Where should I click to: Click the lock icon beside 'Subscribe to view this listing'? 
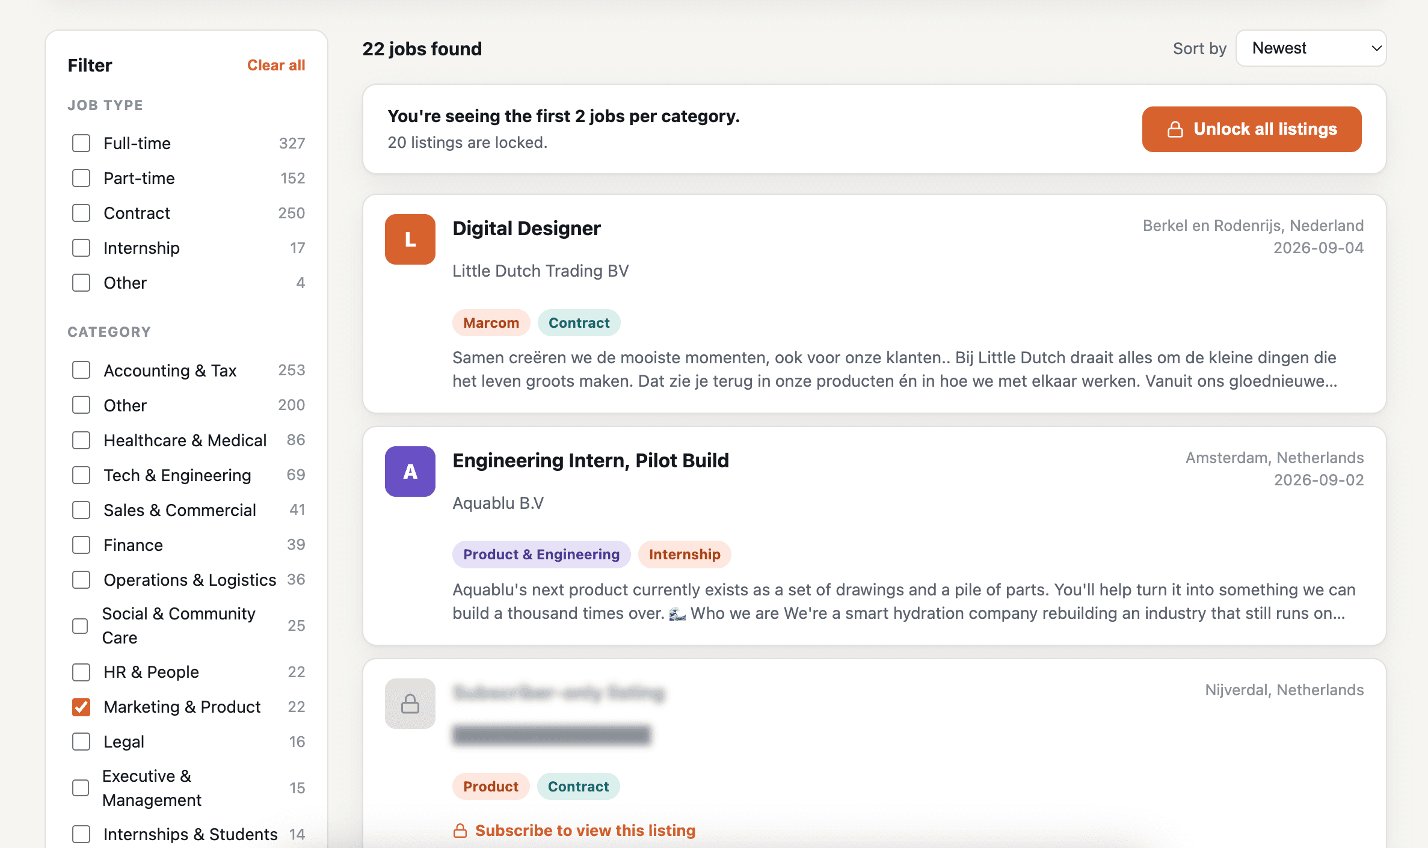(x=460, y=831)
